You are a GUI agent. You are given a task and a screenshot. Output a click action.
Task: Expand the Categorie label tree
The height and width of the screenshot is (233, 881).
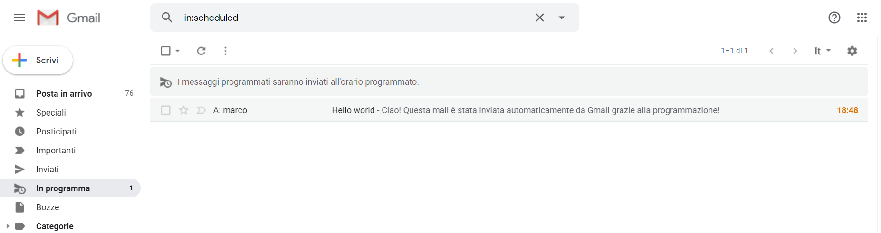coord(7,226)
